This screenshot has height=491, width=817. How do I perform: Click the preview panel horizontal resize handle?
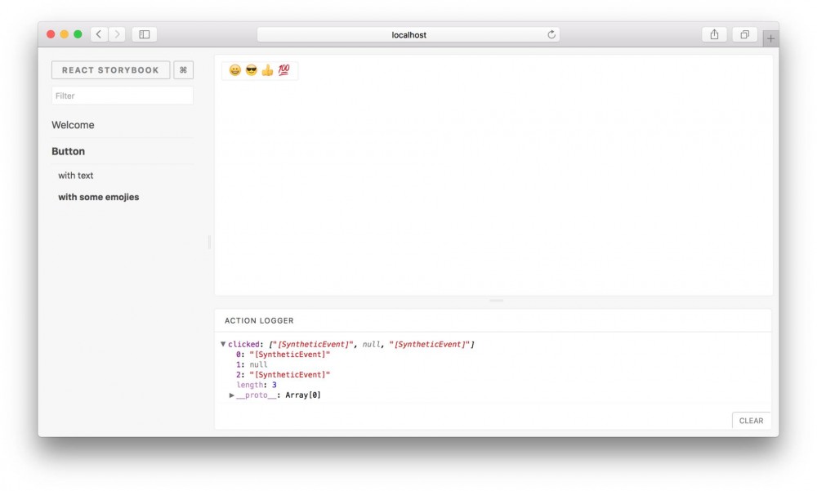496,300
